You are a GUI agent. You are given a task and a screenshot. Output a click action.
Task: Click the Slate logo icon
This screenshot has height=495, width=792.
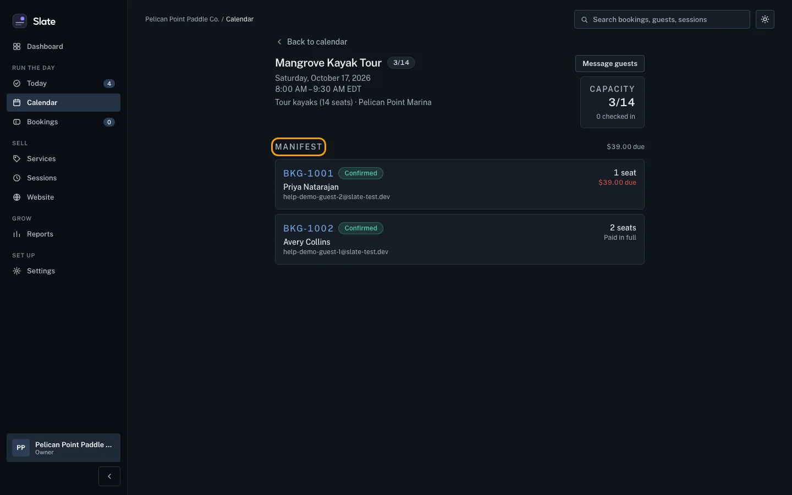20,21
